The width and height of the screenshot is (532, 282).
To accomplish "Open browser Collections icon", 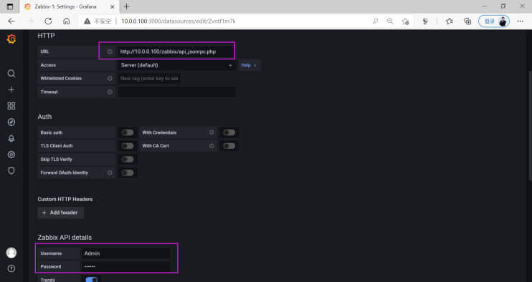I will pyautogui.click(x=467, y=21).
